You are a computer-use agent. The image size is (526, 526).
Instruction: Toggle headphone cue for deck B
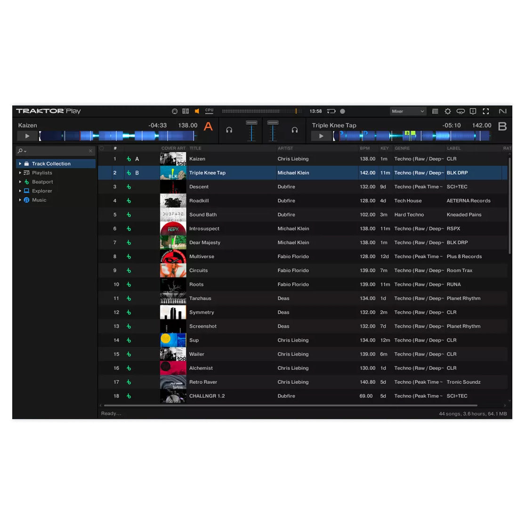pos(294,130)
